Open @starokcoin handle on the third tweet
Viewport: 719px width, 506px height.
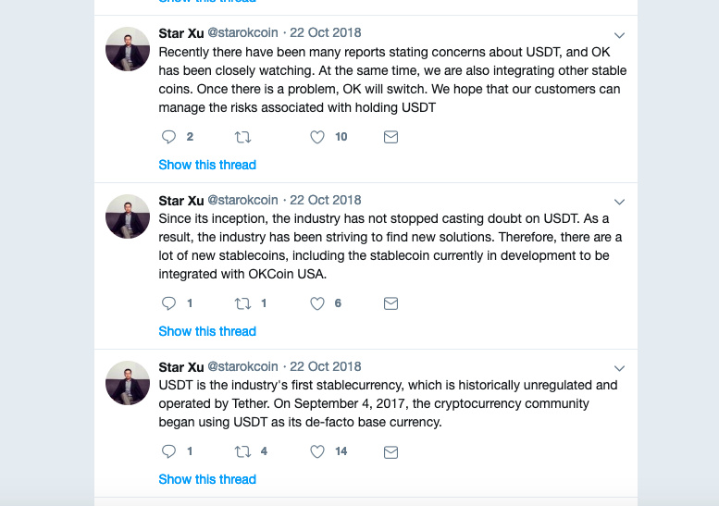(x=242, y=366)
